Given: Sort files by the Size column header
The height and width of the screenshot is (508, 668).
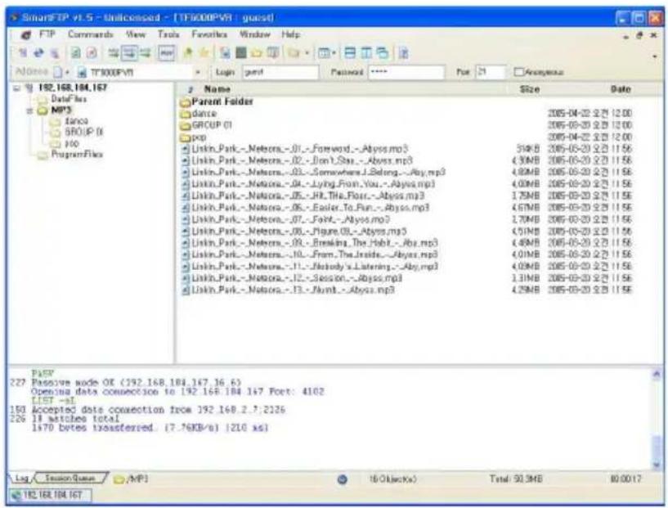Looking at the screenshot, I should point(530,89).
